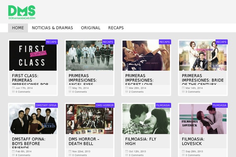Open the First Class poster thumbnail

(x=33, y=56)
